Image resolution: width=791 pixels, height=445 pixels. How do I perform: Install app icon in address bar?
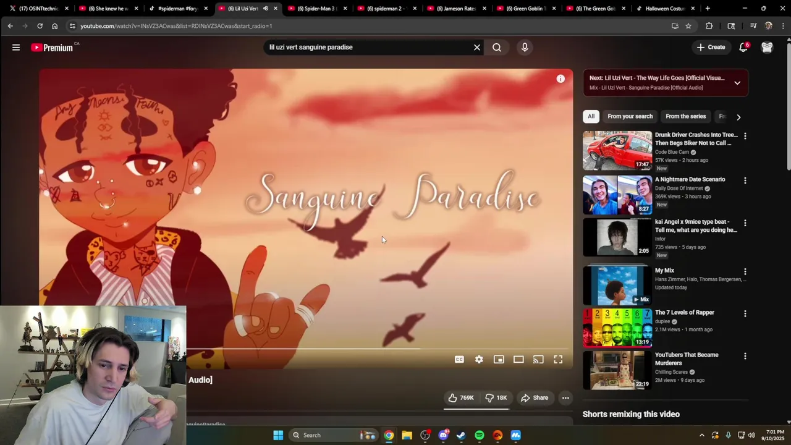(675, 26)
